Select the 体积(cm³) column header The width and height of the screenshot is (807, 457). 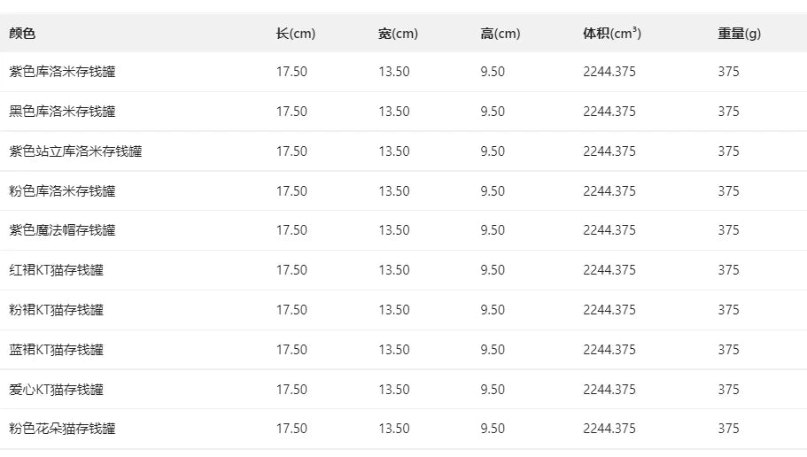tap(611, 34)
